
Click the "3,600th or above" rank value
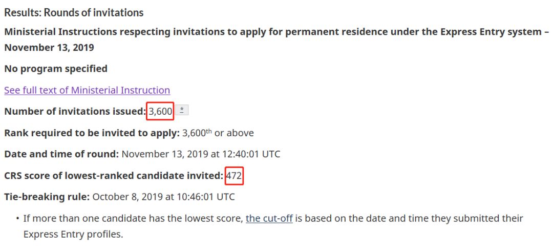218,133
